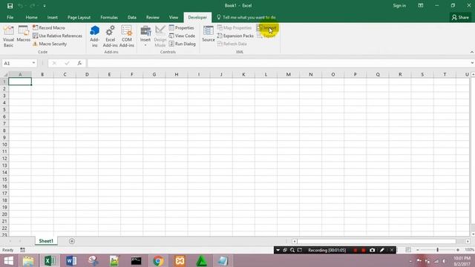The width and height of the screenshot is (475, 267).
Task: Open Word from the taskbar
Action: point(71,260)
